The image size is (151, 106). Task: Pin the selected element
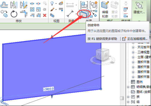(45, 9)
